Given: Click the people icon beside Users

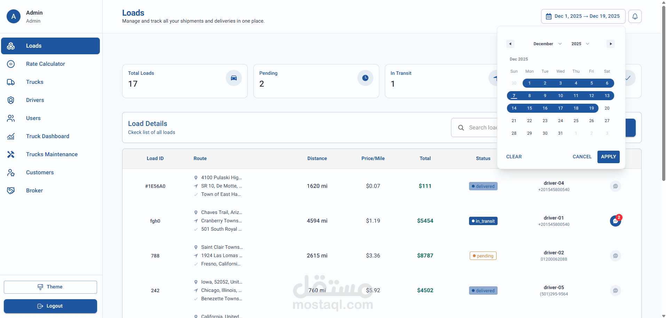Looking at the screenshot, I should point(11,118).
